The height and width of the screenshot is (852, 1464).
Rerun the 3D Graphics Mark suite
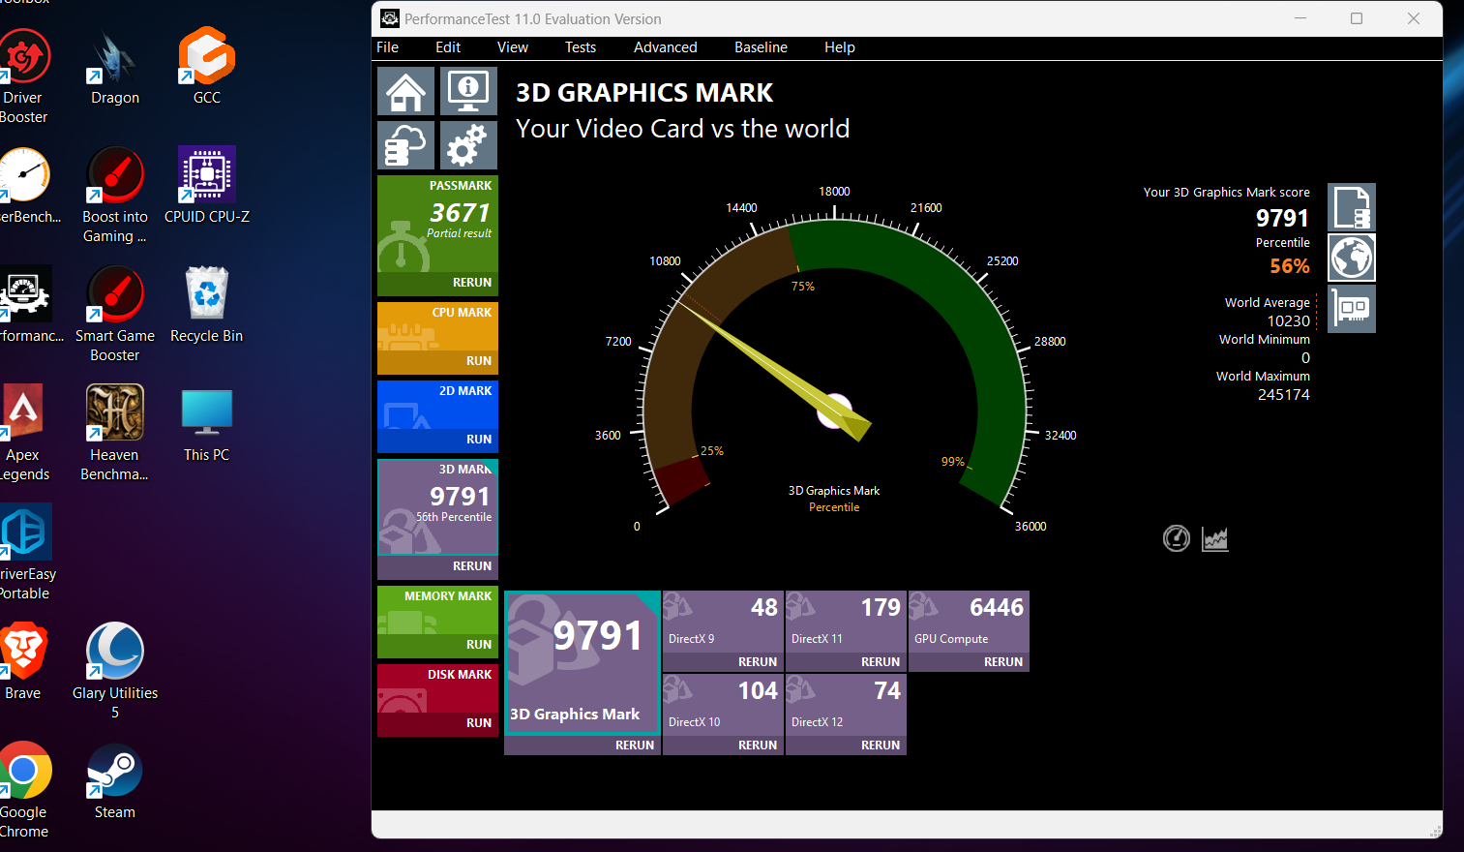click(x=635, y=745)
